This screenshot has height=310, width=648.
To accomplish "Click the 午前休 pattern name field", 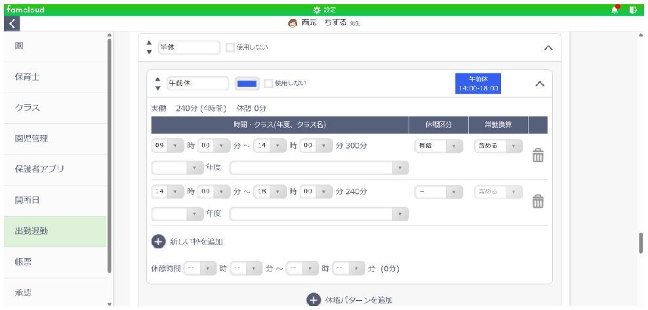I will tap(197, 83).
